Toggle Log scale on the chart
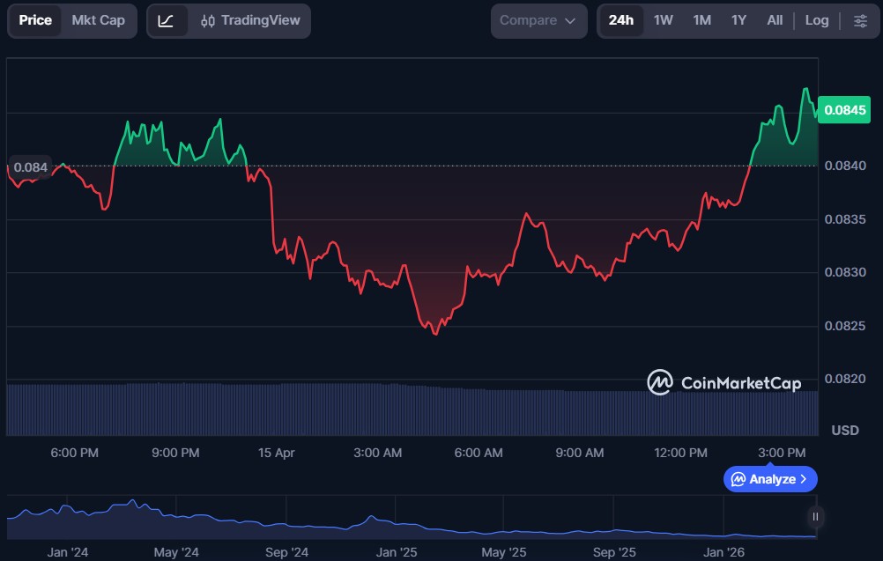Image resolution: width=883 pixels, height=561 pixels. click(x=816, y=20)
